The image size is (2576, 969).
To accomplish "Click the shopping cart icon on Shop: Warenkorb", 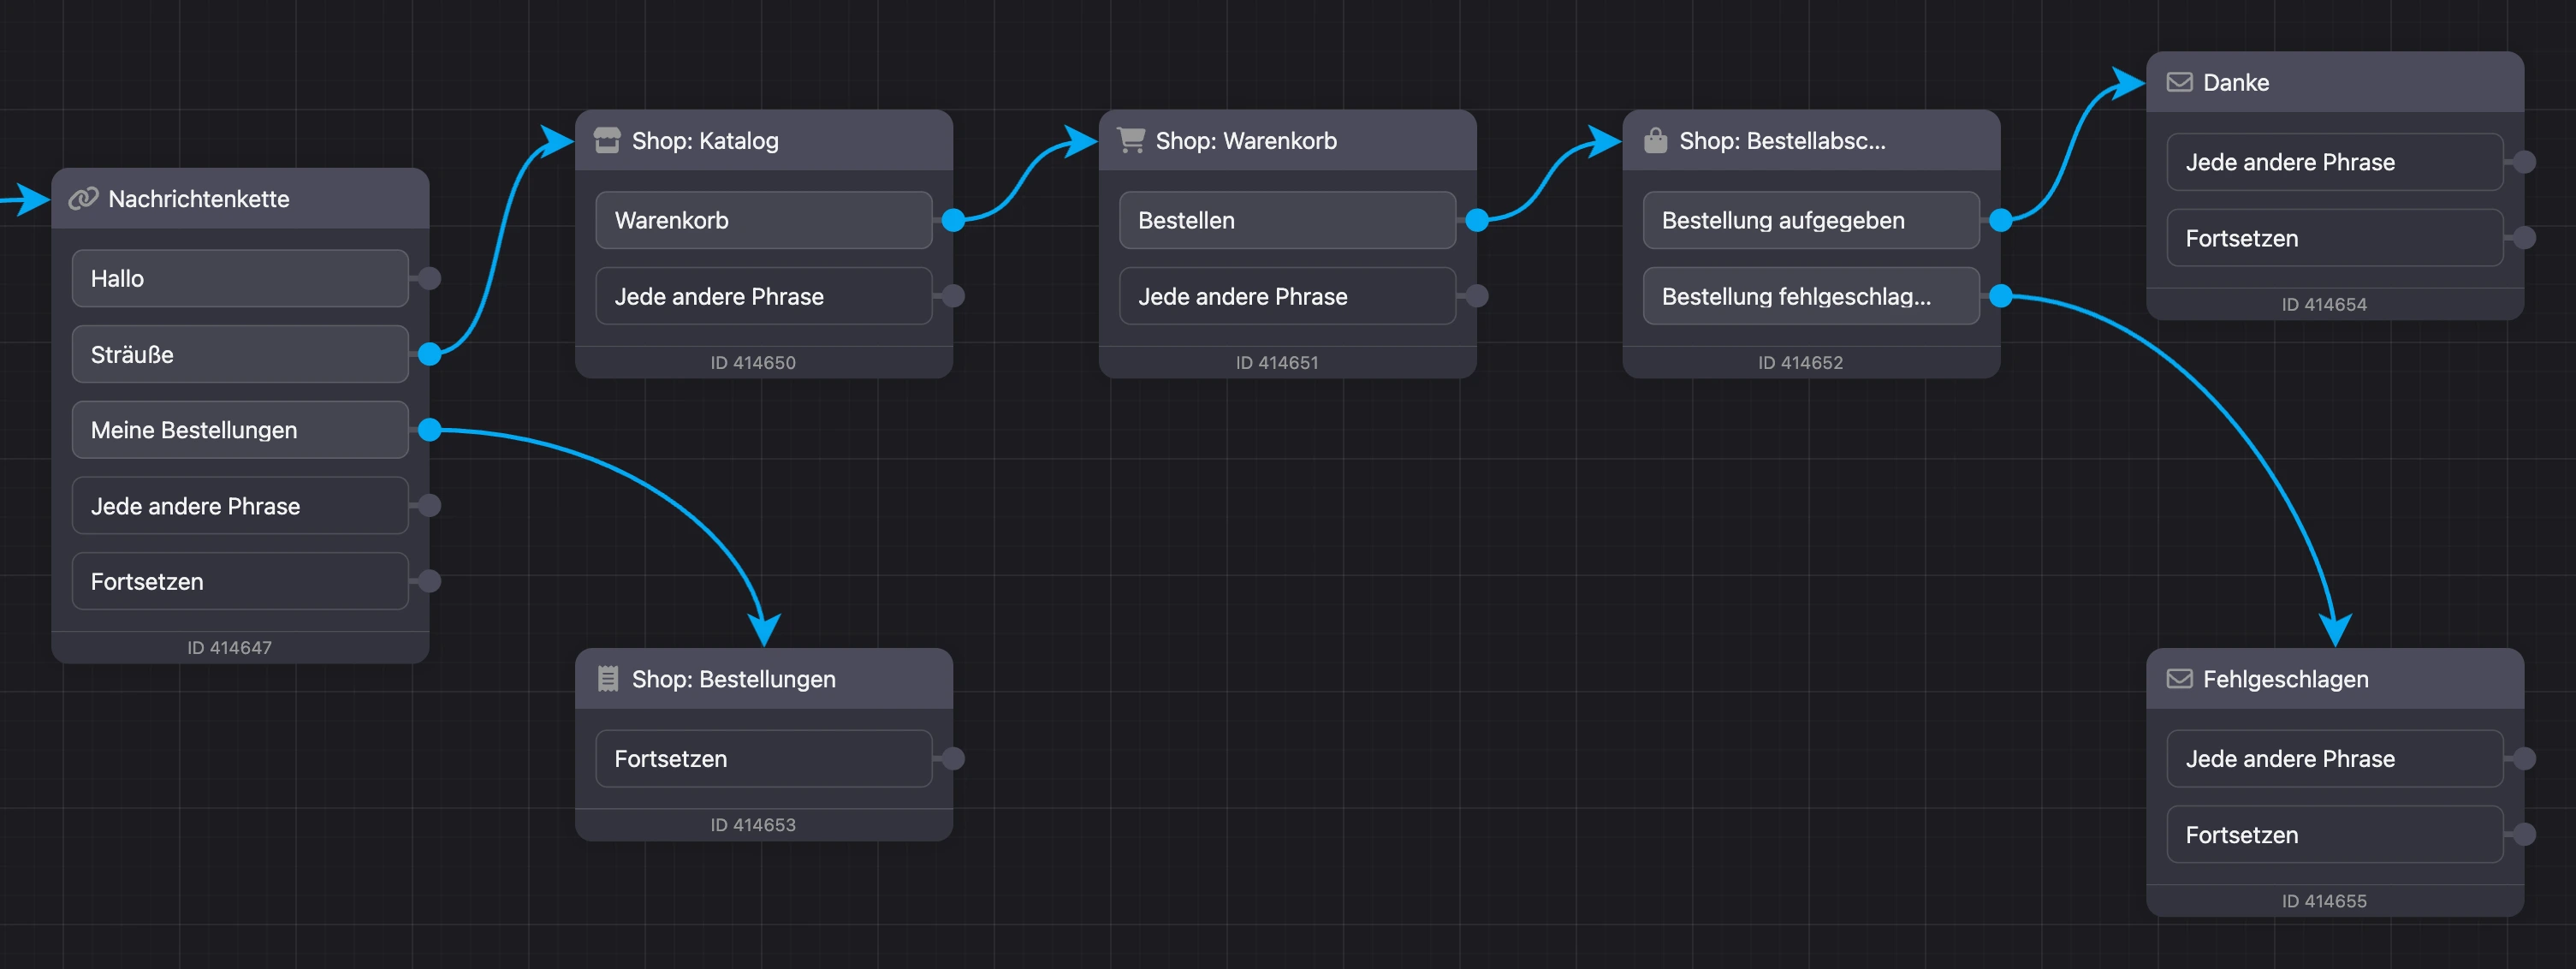I will click(x=1130, y=141).
